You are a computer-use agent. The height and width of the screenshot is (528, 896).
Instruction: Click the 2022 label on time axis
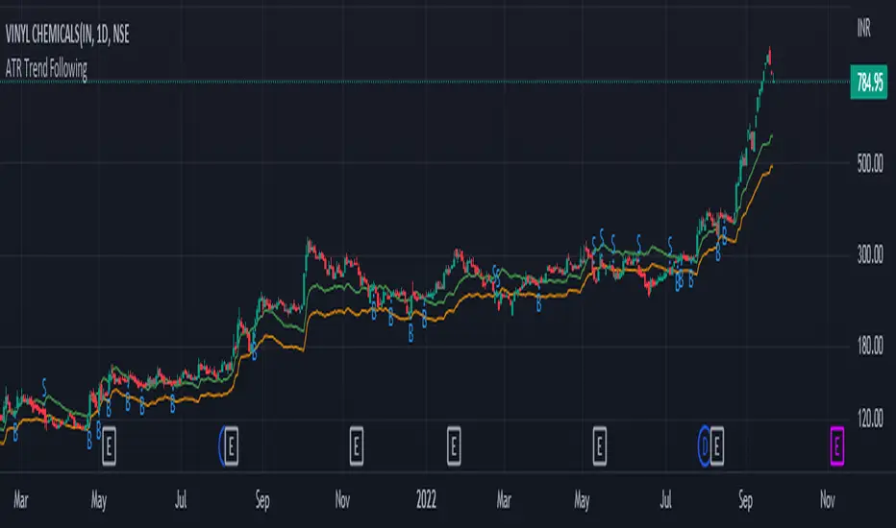(x=426, y=500)
